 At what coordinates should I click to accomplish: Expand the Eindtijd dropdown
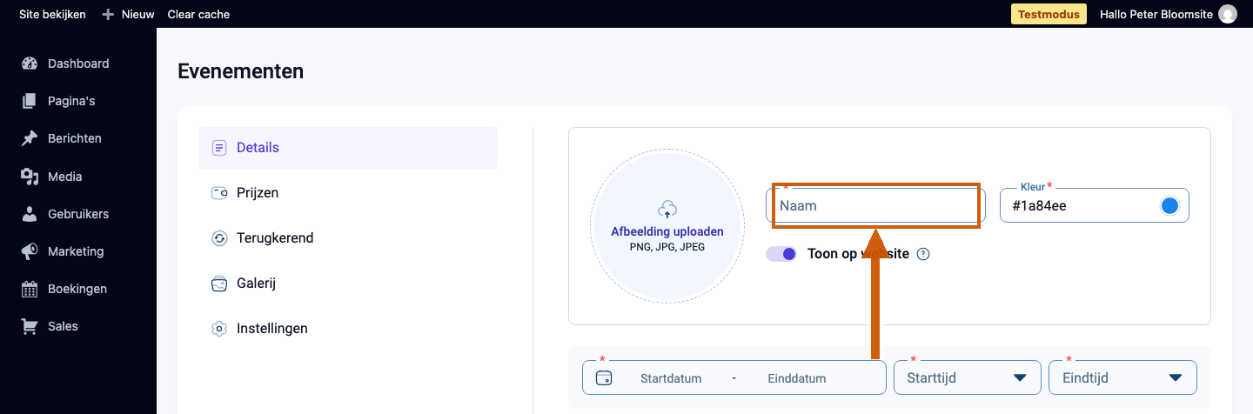click(x=1123, y=378)
